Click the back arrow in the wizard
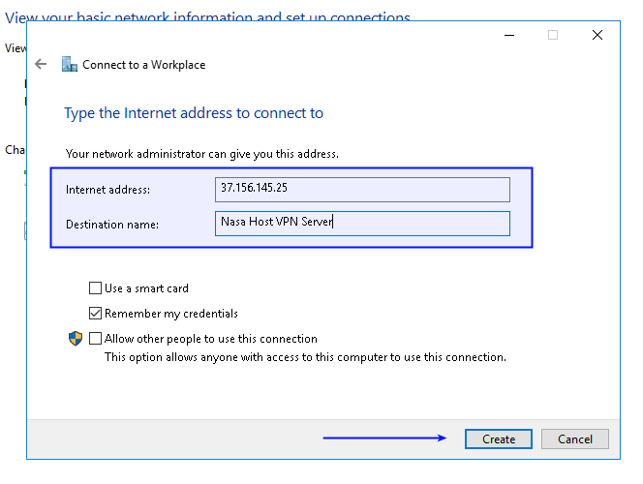The image size is (643, 484). 40,64
